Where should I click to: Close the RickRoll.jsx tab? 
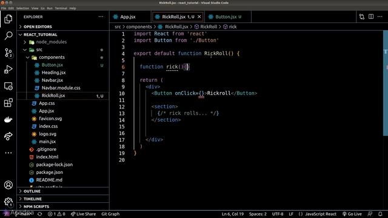click(x=199, y=17)
